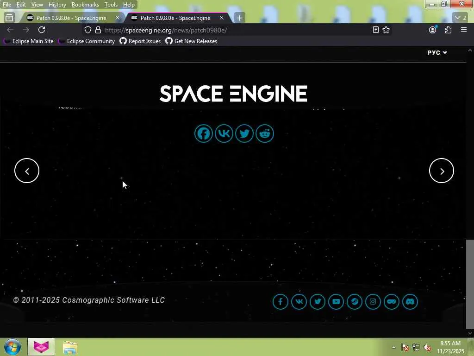Open the network tray icon
This screenshot has width=474, height=356.
(416, 348)
